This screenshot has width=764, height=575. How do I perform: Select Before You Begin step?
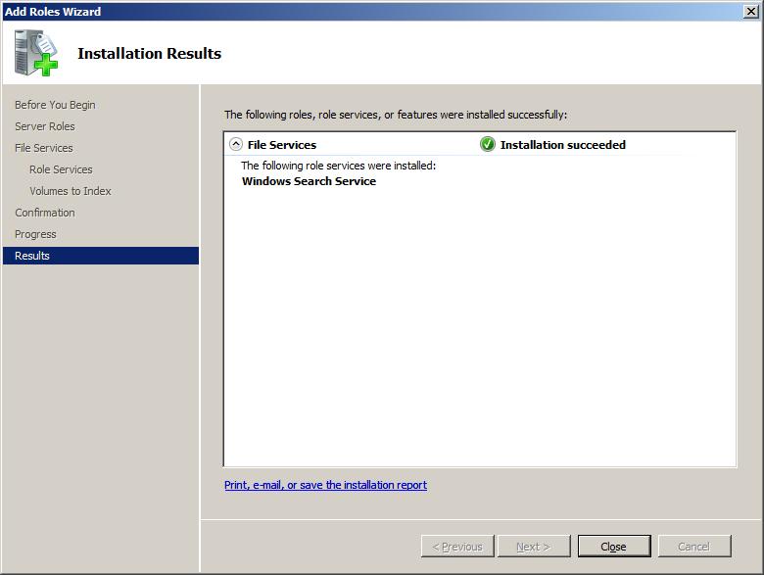point(55,105)
